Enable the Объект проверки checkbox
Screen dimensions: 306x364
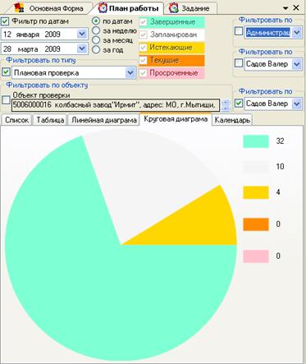[6, 100]
